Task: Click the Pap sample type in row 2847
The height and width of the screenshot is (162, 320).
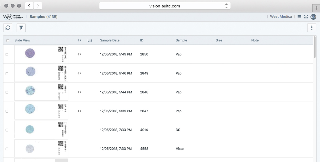Action: [178, 111]
